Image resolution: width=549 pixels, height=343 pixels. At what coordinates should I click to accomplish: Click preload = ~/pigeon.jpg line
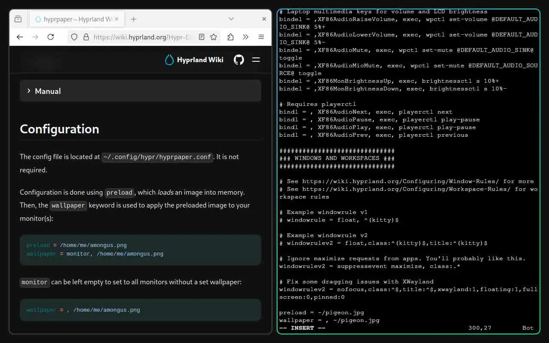coord(322,313)
